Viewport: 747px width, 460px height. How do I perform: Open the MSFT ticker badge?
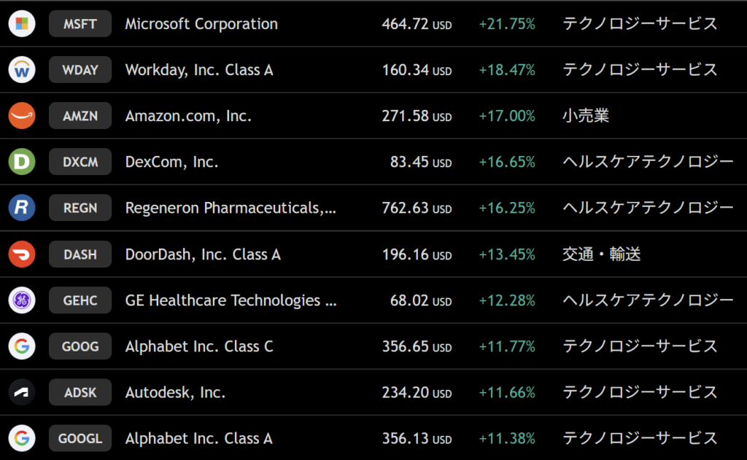tap(80, 24)
